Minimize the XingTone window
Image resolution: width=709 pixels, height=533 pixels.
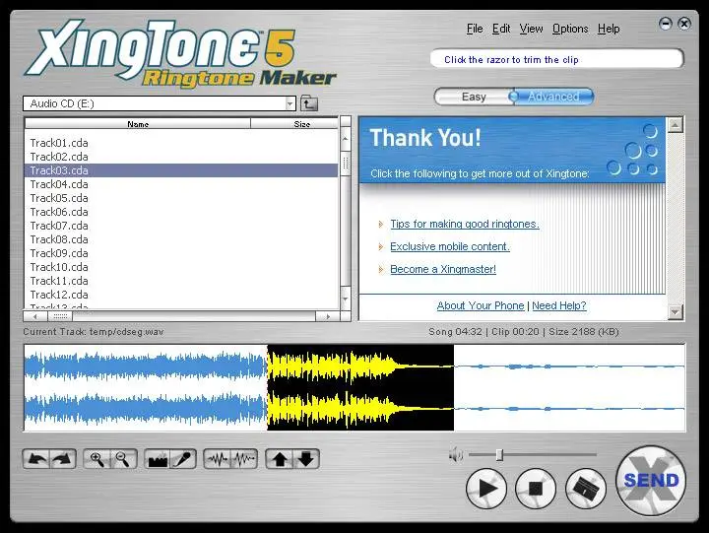tap(666, 24)
